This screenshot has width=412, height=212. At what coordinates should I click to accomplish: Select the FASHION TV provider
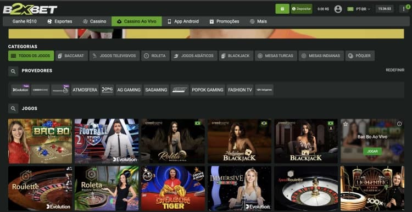pyautogui.click(x=240, y=90)
